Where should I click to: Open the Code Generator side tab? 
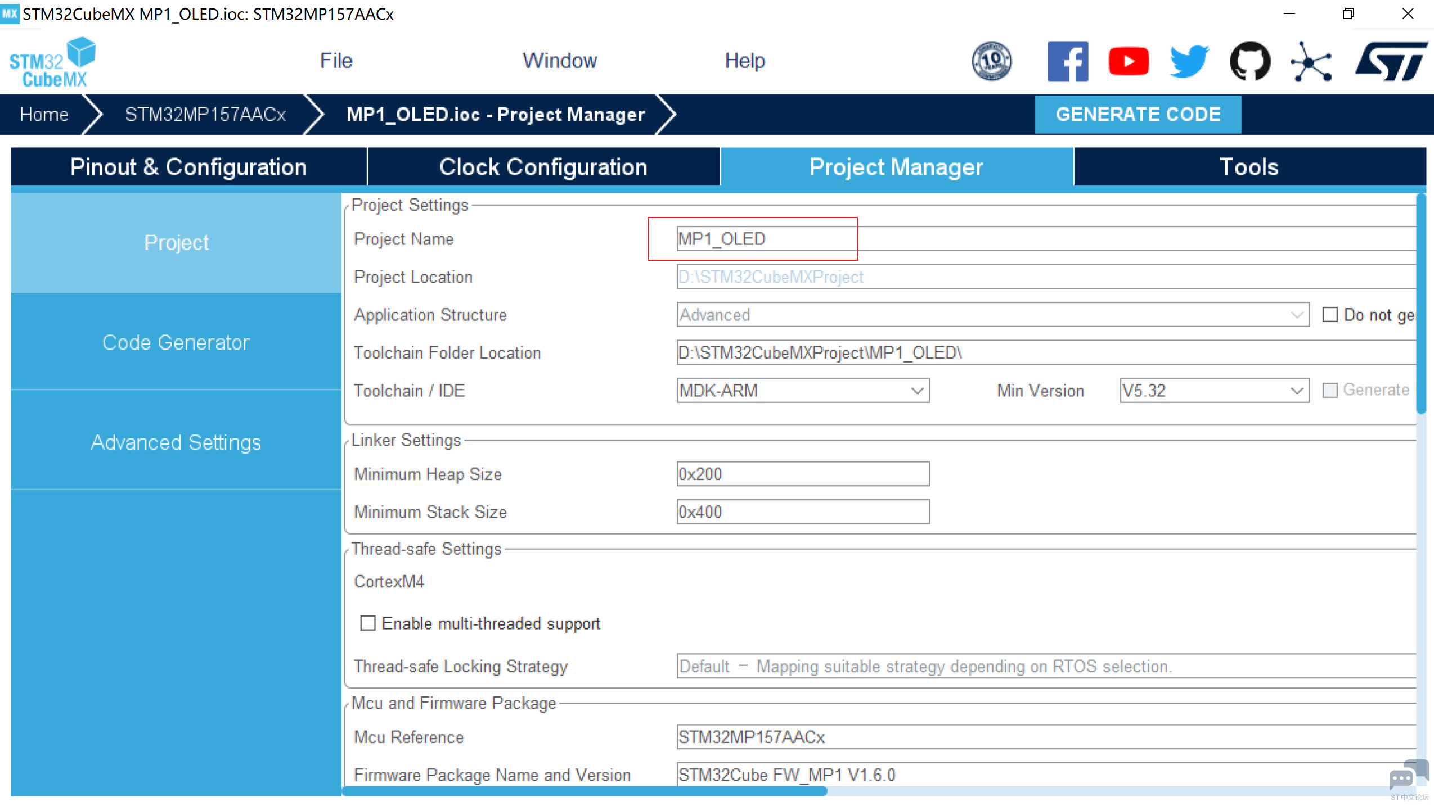176,342
